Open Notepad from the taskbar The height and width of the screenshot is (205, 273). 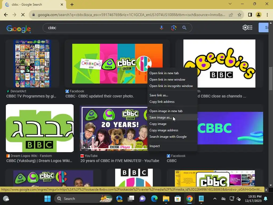tap(201, 199)
